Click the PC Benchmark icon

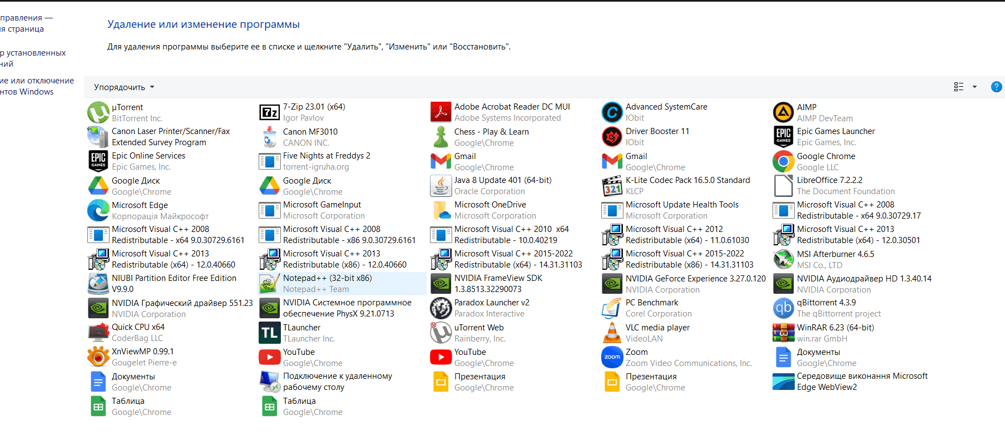pyautogui.click(x=612, y=308)
